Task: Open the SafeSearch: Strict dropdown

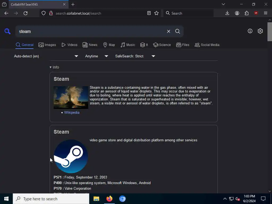Action: coord(135,56)
